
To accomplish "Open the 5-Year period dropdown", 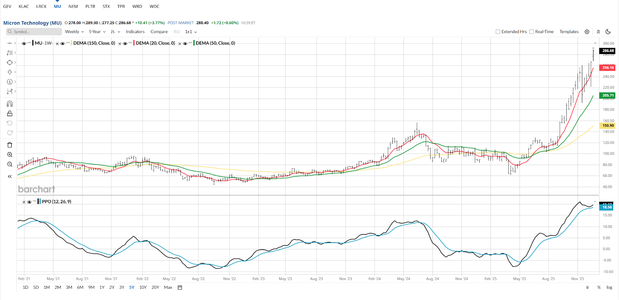I will 97,32.
